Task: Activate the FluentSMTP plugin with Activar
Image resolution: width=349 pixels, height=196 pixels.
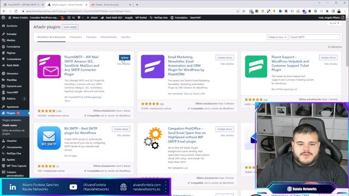Action: 124,58
